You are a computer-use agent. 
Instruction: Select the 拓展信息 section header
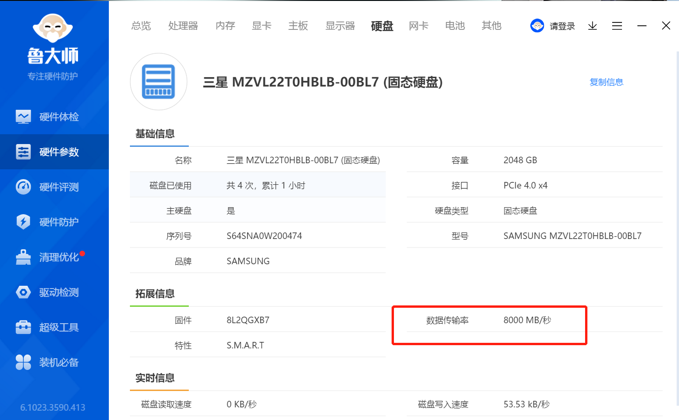click(x=155, y=294)
